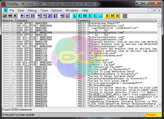Close the inner text strings window
This screenshot has height=119, width=164.
click(x=159, y=10)
